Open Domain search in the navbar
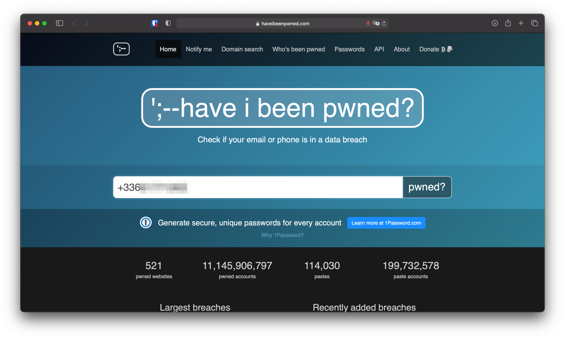Image resolution: width=565 pixels, height=339 pixels. pyautogui.click(x=242, y=49)
